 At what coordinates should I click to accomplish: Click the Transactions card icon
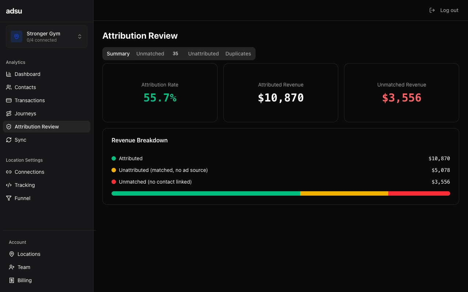click(x=9, y=100)
